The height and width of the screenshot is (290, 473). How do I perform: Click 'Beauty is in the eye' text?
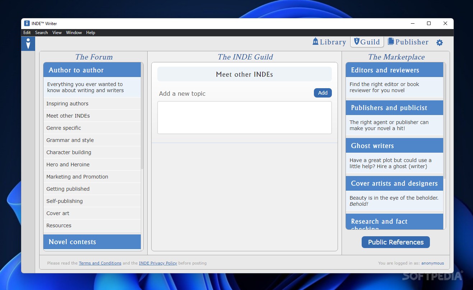pos(394,201)
